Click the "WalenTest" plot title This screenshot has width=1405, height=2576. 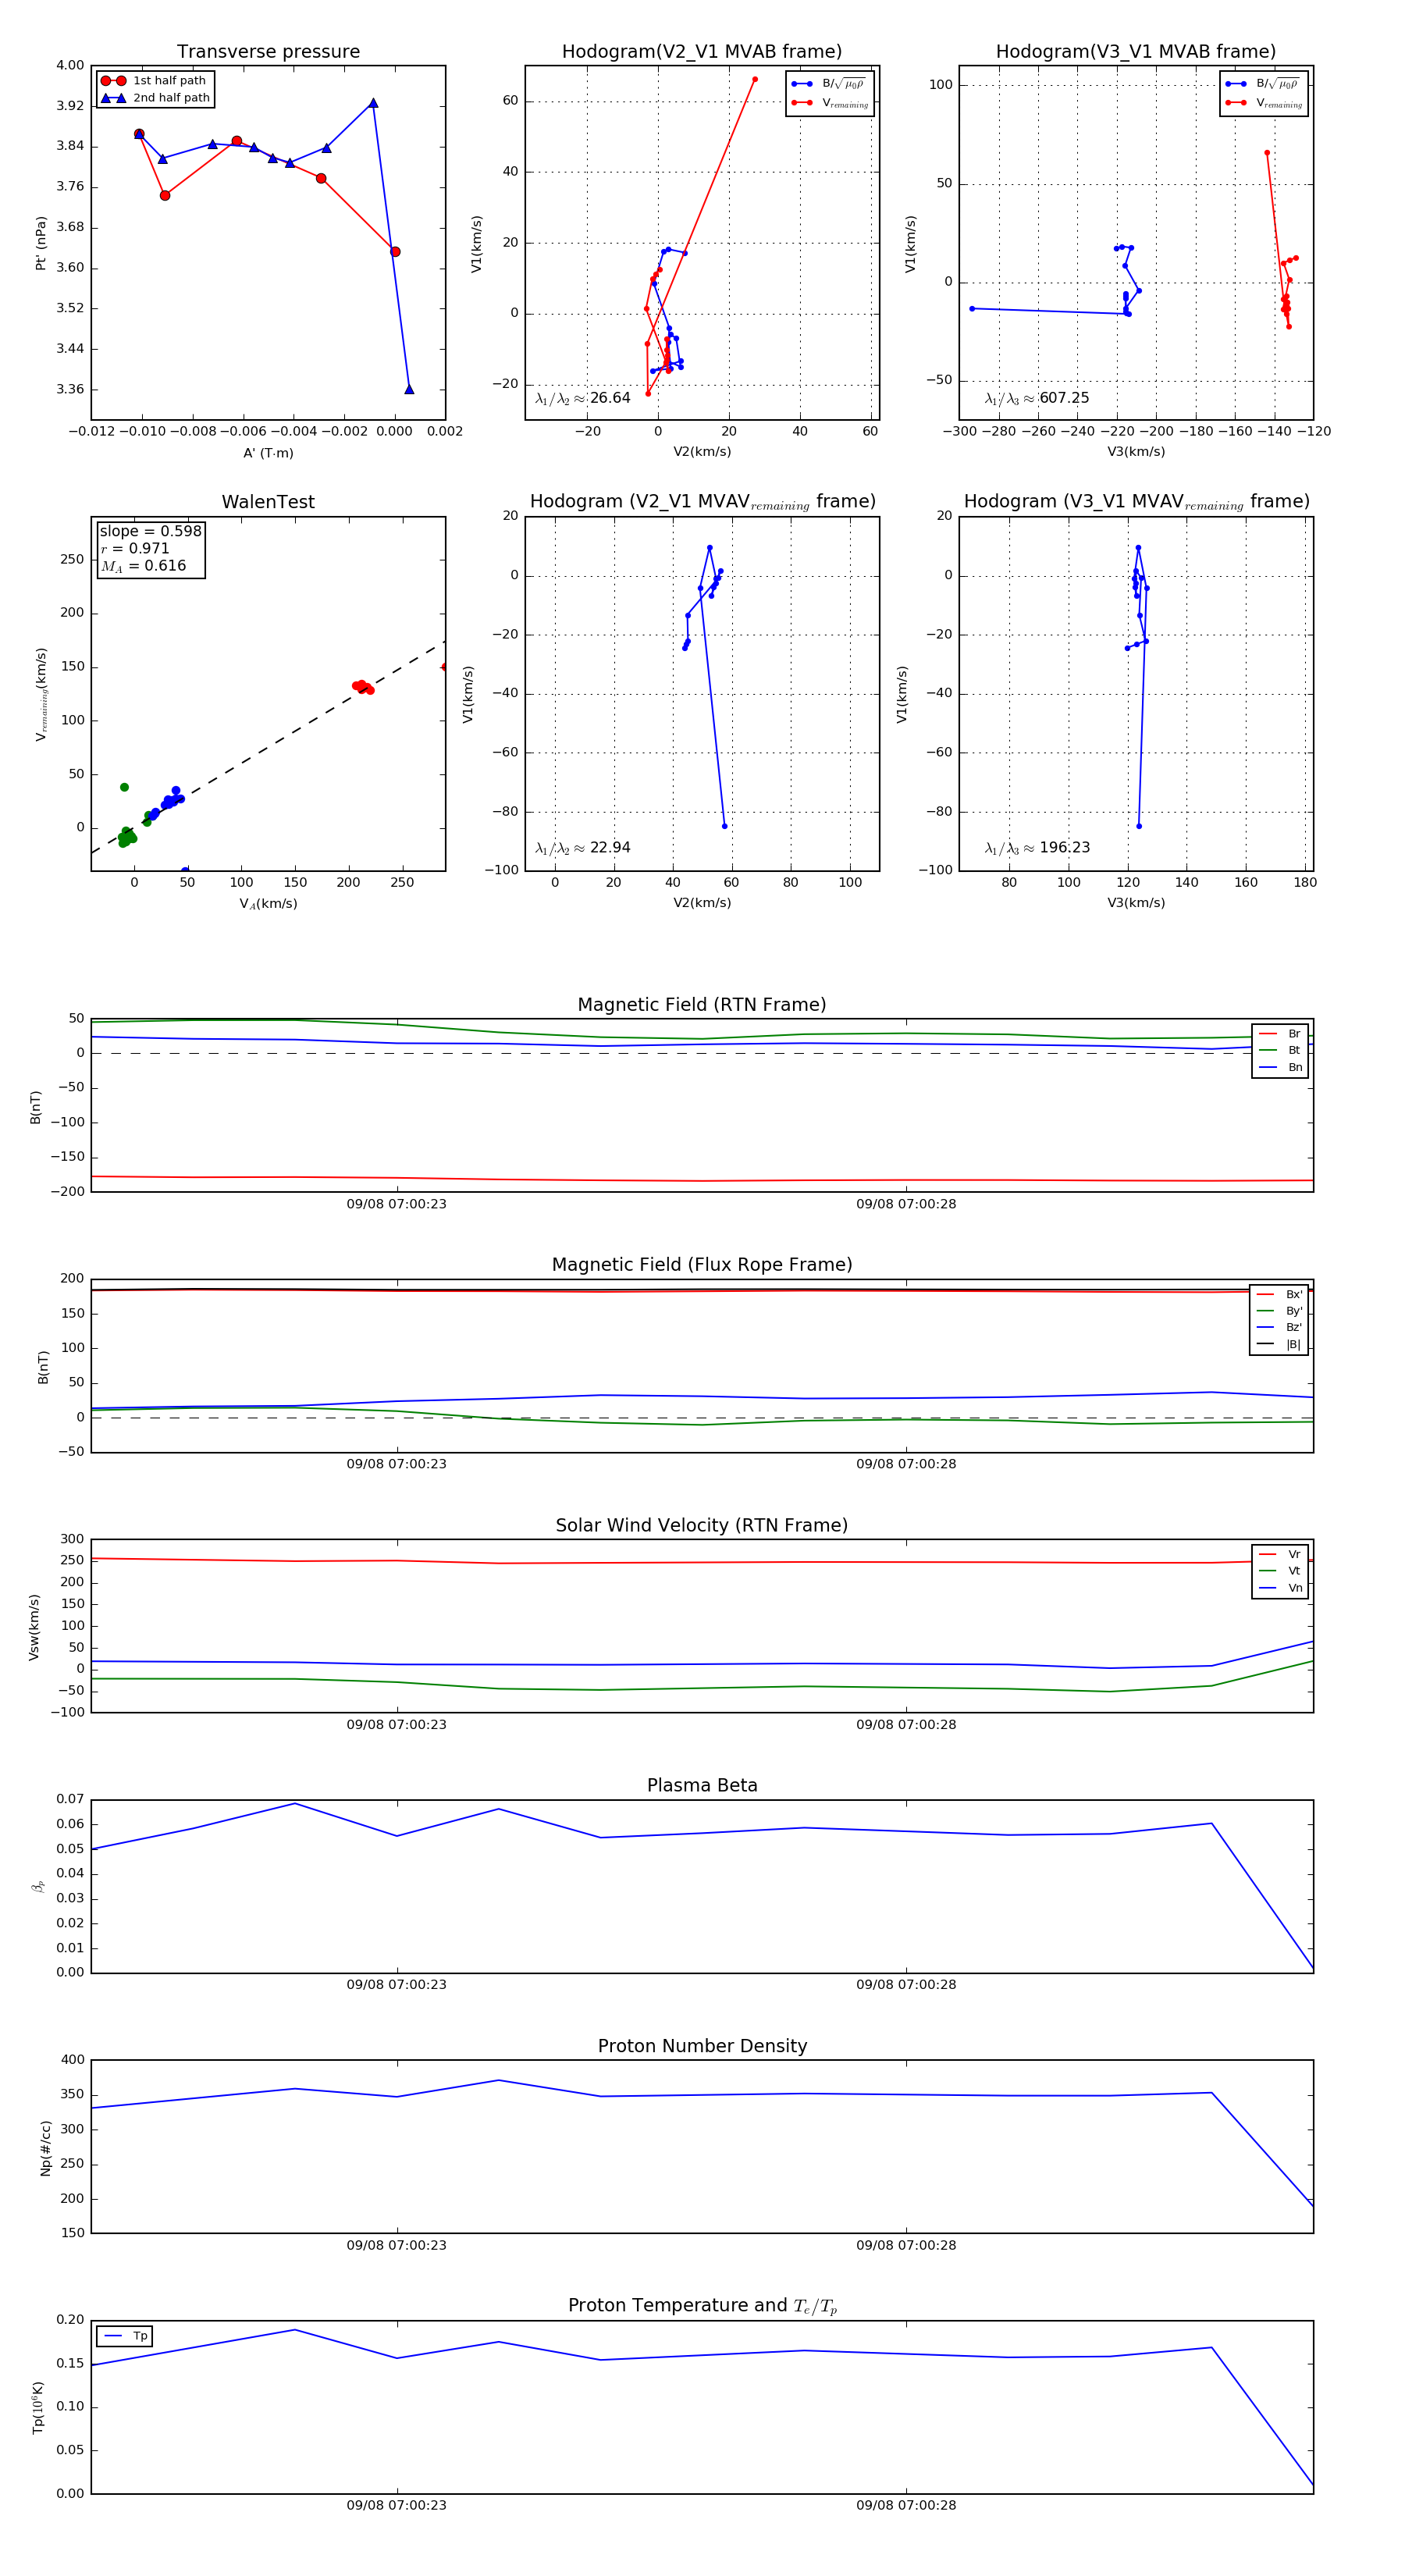(x=268, y=502)
